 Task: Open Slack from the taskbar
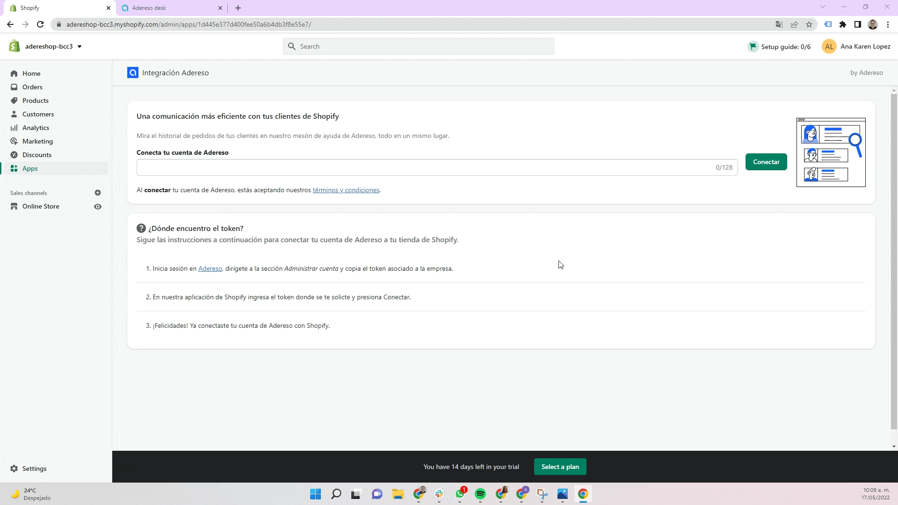439,494
